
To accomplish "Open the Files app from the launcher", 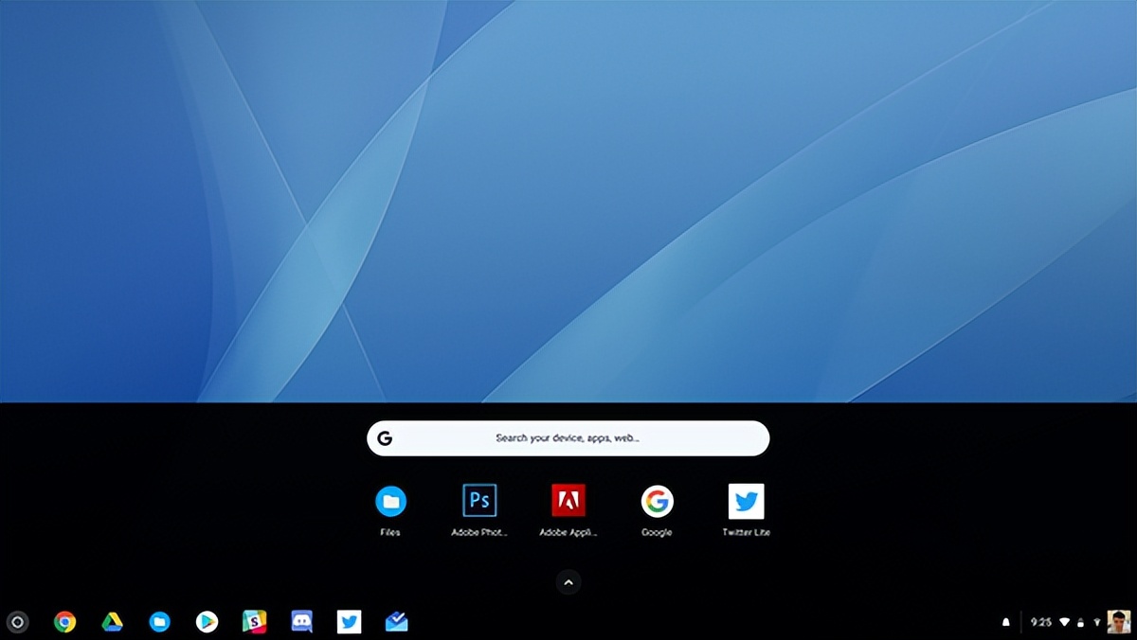I will pos(390,499).
